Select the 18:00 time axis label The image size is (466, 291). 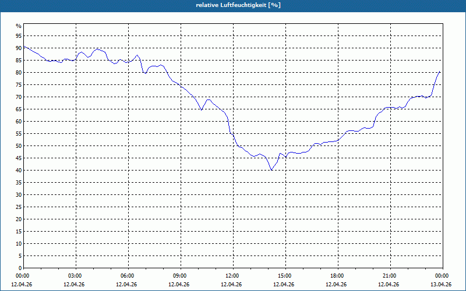[337, 276]
